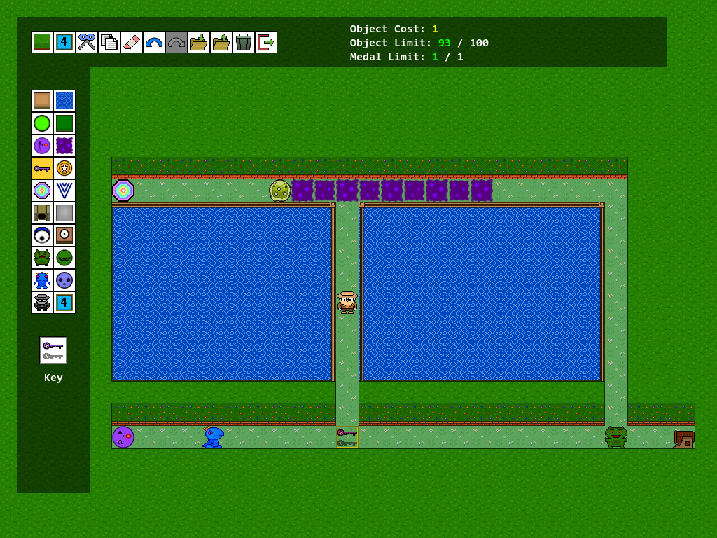Select the rainbow octagon warp tile

tap(42, 191)
